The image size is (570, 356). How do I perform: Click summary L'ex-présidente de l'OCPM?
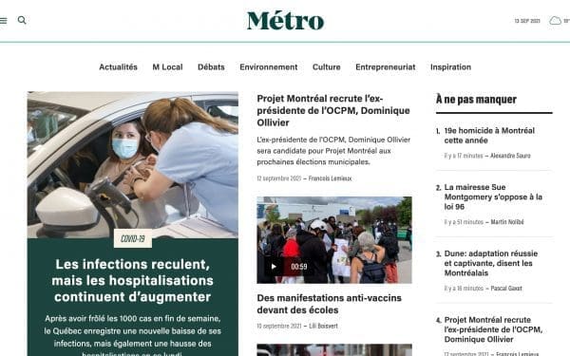(x=333, y=151)
